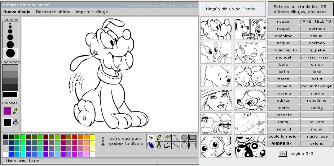
Task: Select the straight line tool
Action: pyautogui.click(x=176, y=145)
